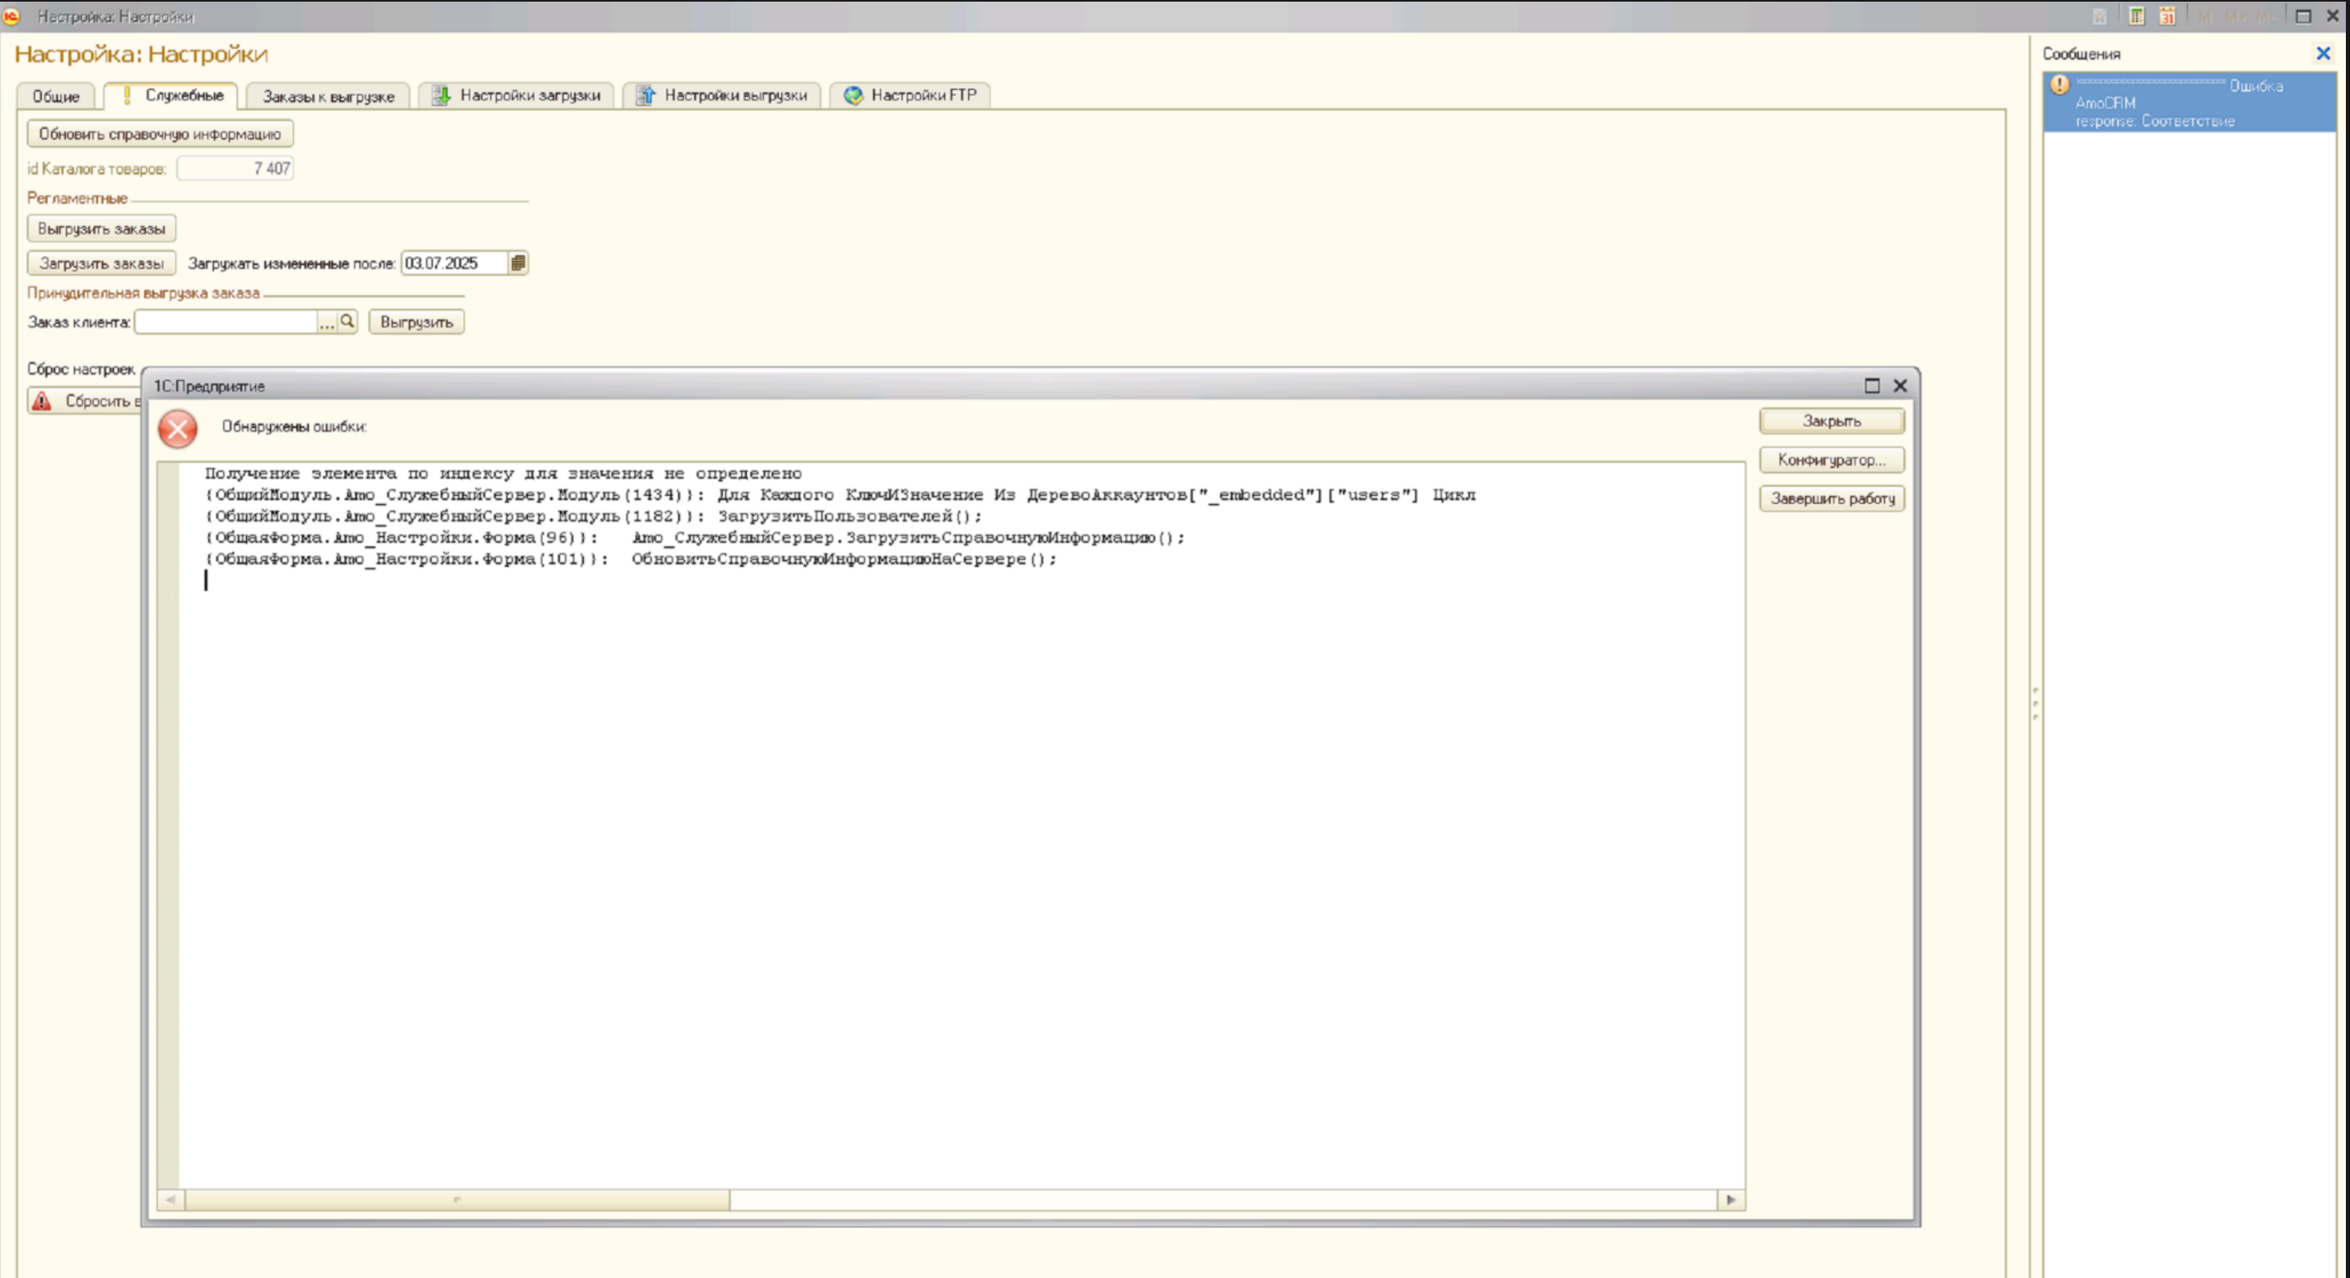
Task: Open the Настройки FTP tab
Action: click(x=909, y=95)
